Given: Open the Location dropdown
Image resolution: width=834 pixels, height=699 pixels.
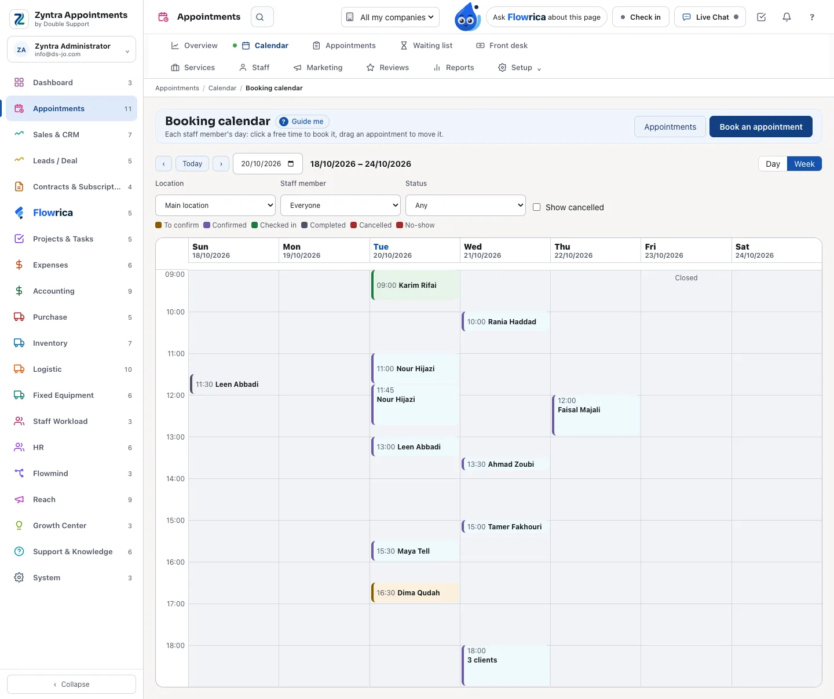Looking at the screenshot, I should pyautogui.click(x=215, y=206).
